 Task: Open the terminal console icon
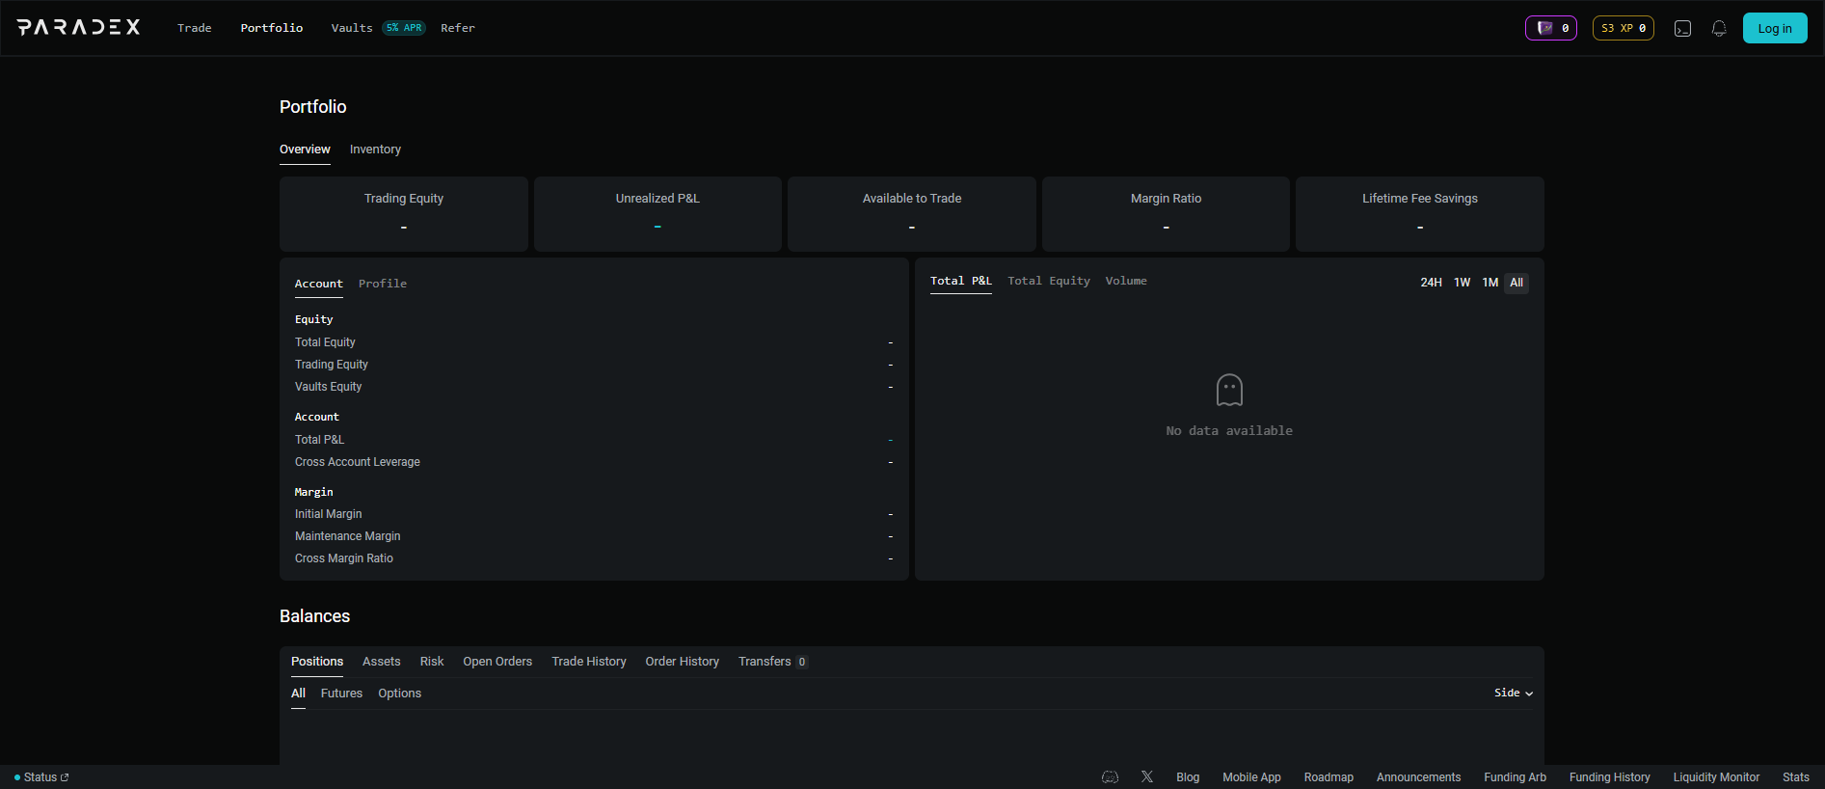tap(1682, 28)
